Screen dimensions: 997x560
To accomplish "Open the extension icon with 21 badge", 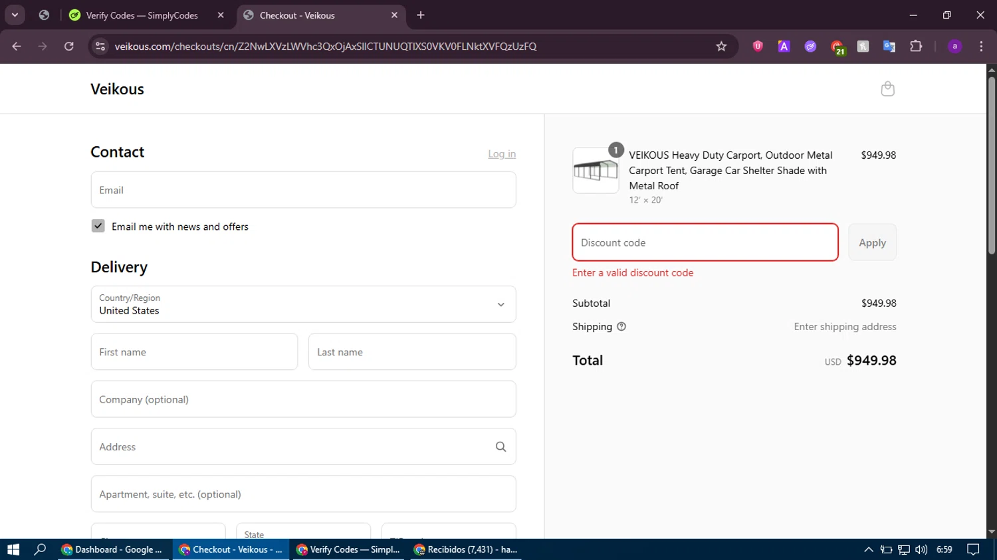I will coord(837,47).
